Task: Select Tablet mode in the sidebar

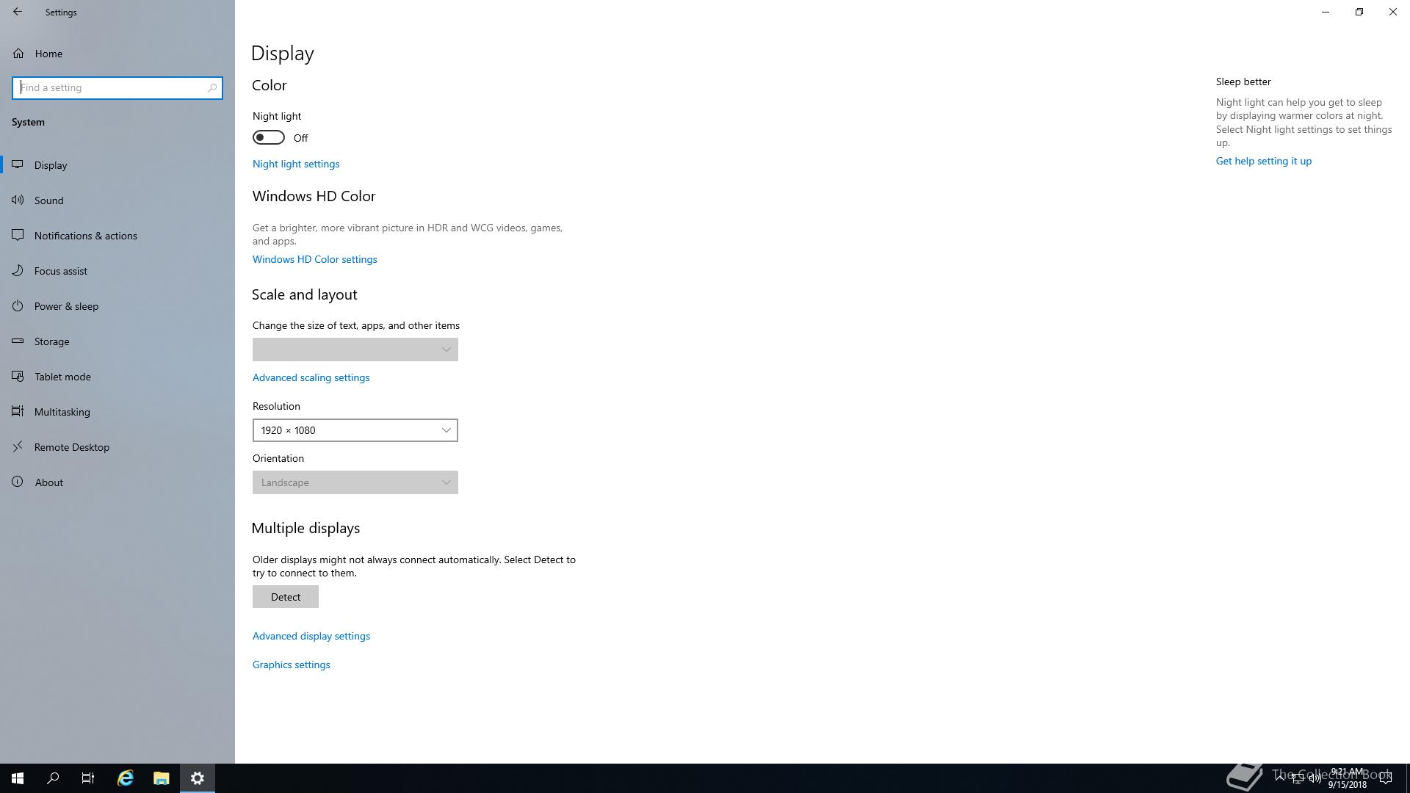Action: click(117, 377)
